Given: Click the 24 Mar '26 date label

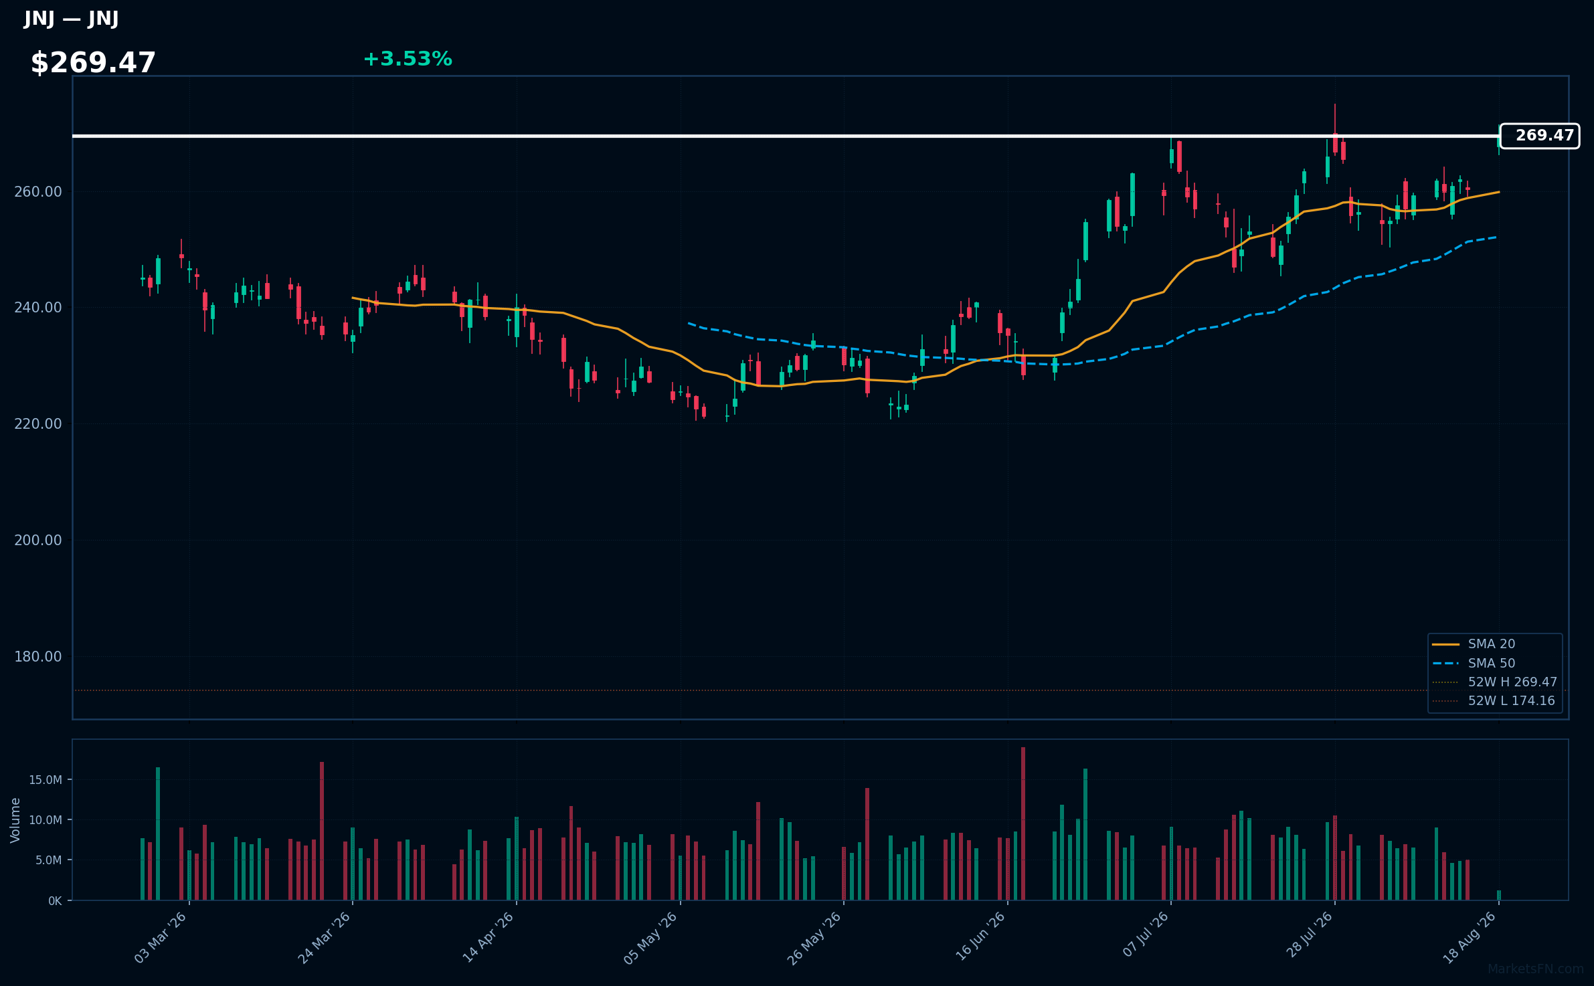Looking at the screenshot, I should point(325,937).
